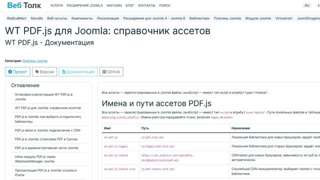The image size is (320, 180).
Task: Click the tag icon on Версии button
Action: 37,71
